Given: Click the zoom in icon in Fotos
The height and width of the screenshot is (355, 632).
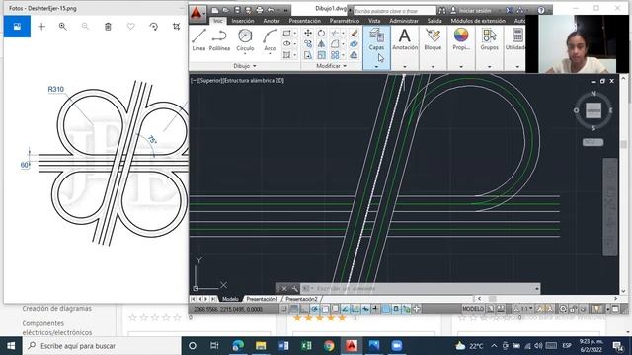Looking at the screenshot, I should pos(63,27).
